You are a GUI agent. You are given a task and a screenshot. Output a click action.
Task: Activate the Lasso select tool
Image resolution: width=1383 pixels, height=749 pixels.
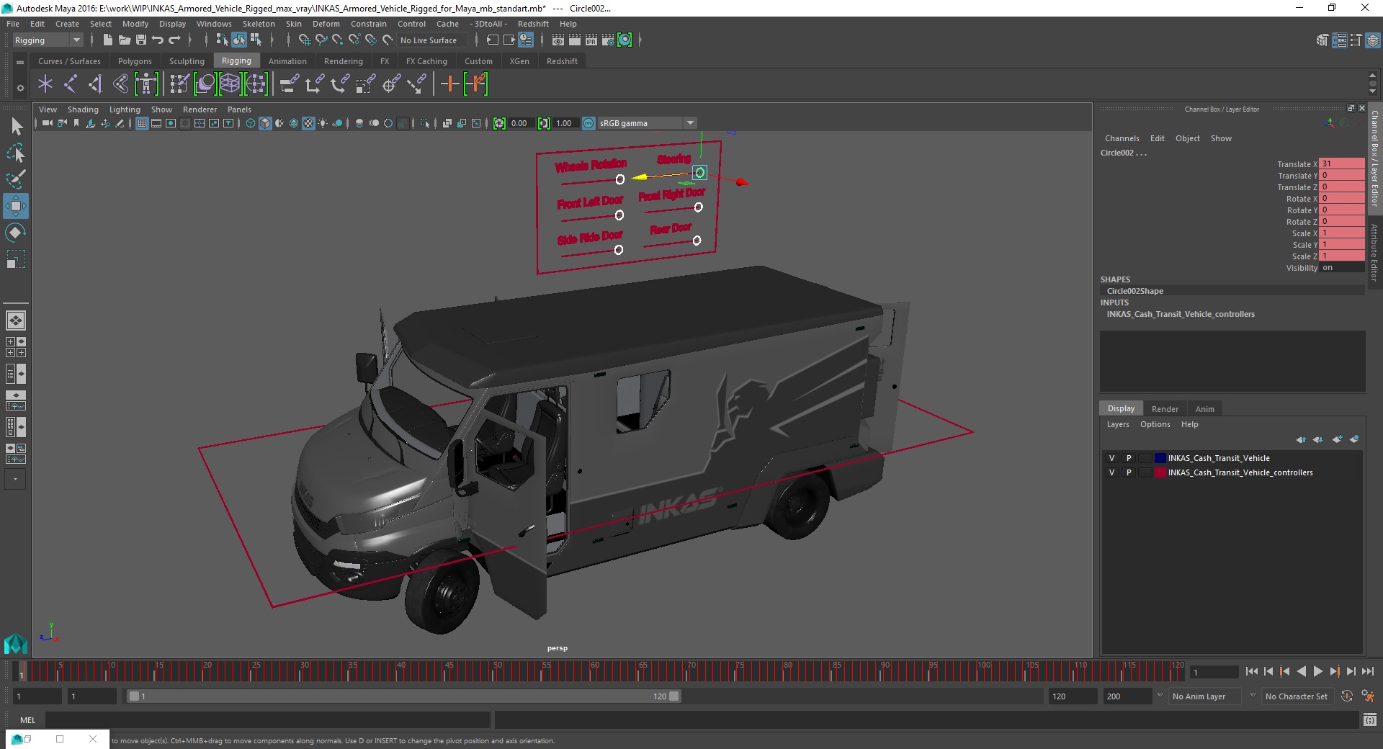(16, 153)
